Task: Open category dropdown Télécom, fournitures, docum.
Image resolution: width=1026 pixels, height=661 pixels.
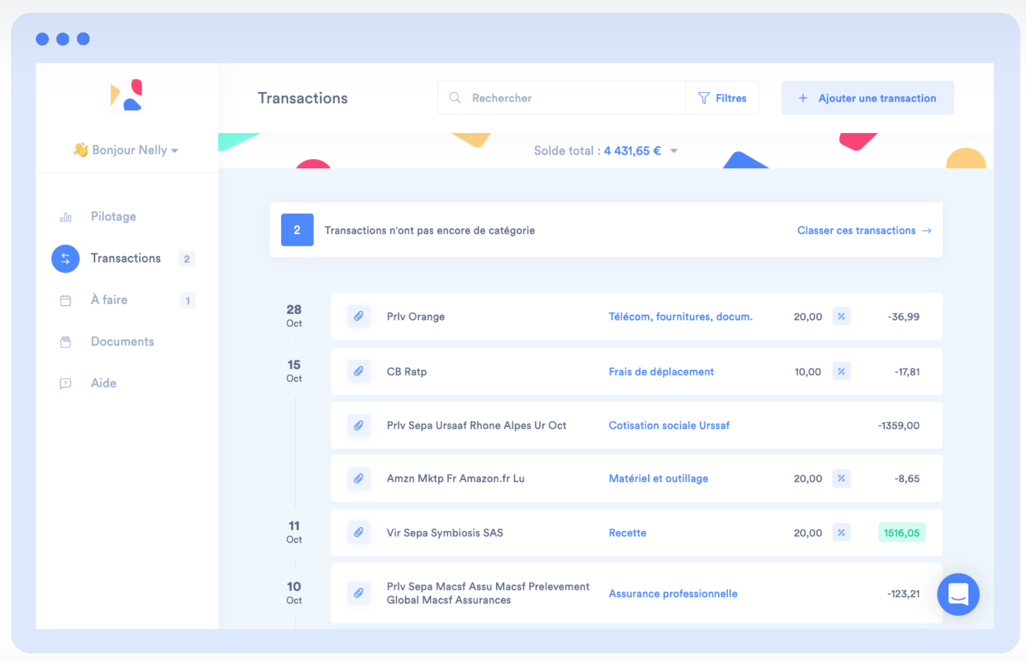Action: point(680,316)
